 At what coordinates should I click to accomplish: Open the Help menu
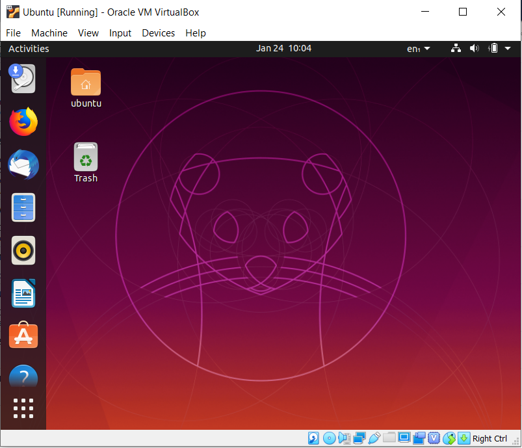pos(196,33)
